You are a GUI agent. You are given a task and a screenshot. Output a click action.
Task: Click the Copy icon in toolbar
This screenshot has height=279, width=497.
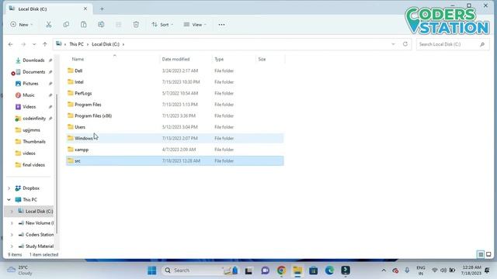coord(66,25)
